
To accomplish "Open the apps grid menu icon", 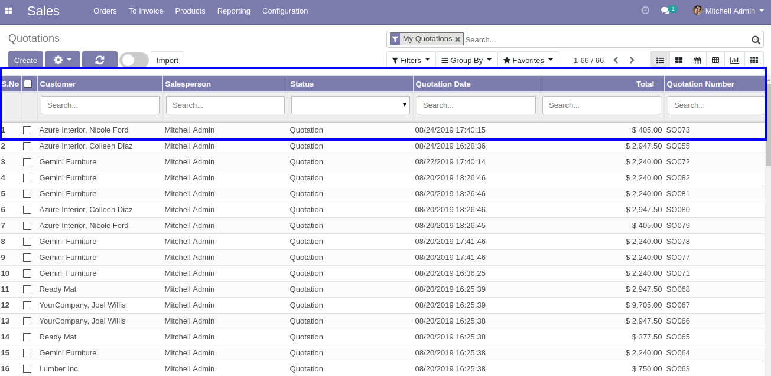I will click(8, 11).
